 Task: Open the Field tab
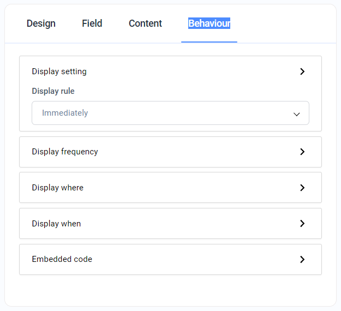tap(92, 23)
